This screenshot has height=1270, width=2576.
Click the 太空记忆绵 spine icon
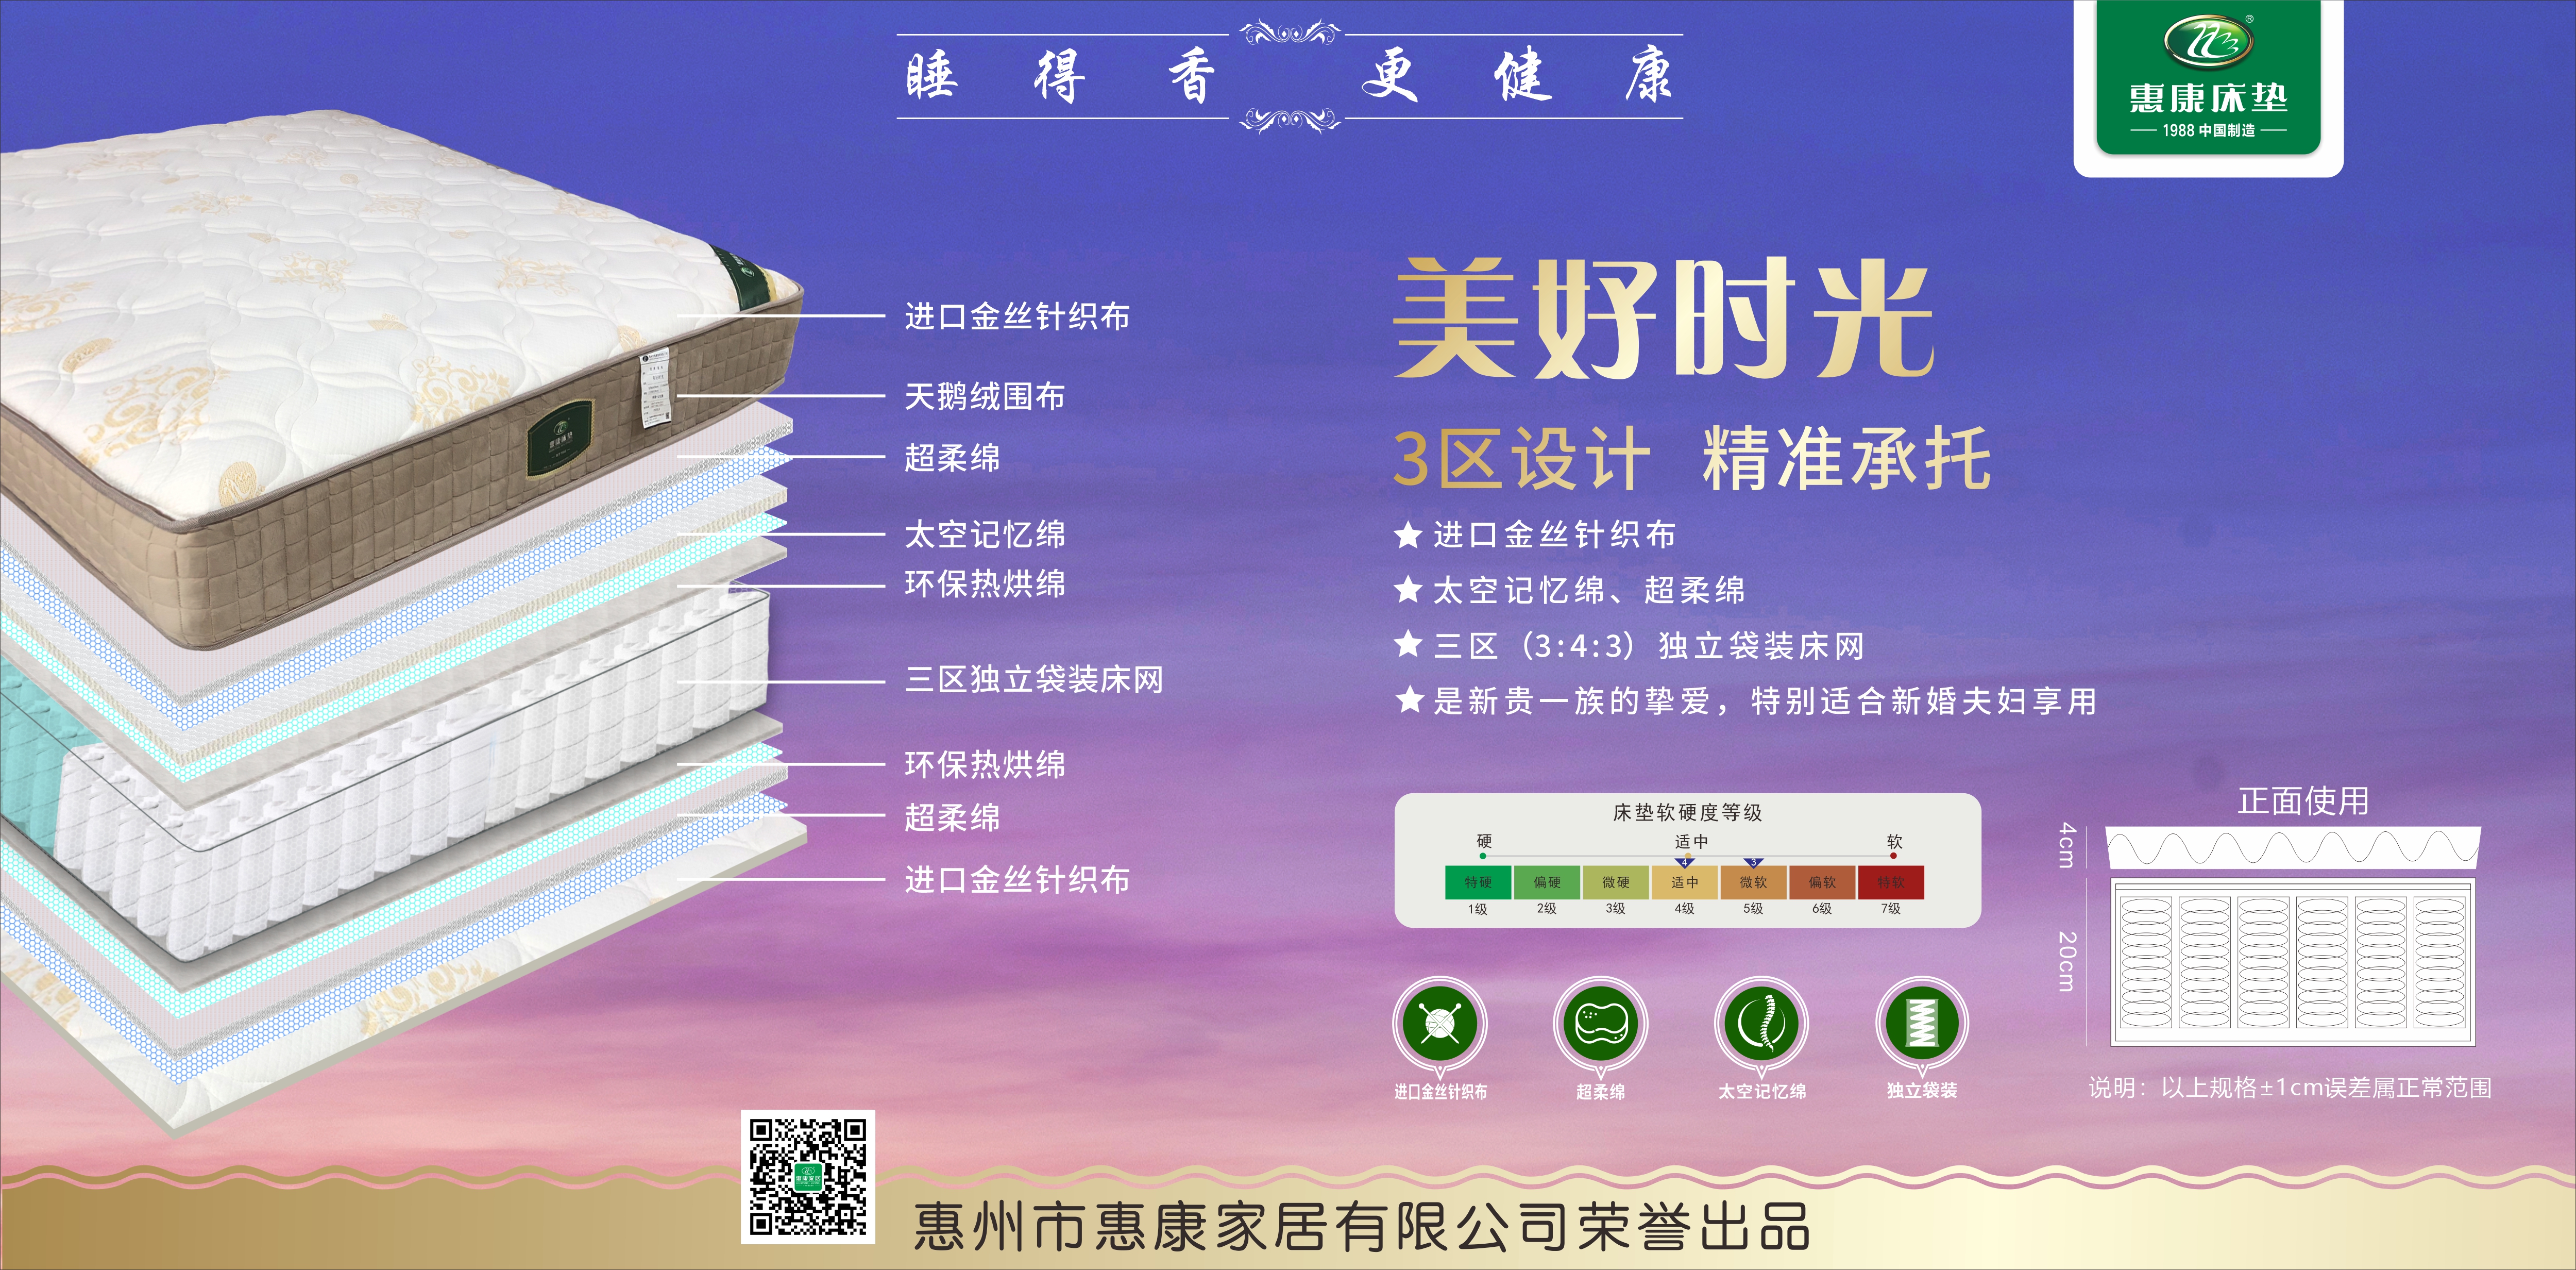[1761, 1024]
